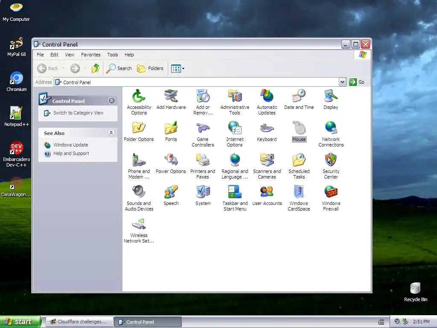Open Windows Firewall icon
The image size is (437, 328).
point(331,192)
